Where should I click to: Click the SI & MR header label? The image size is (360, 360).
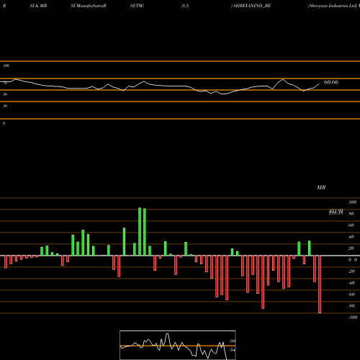point(38,6)
